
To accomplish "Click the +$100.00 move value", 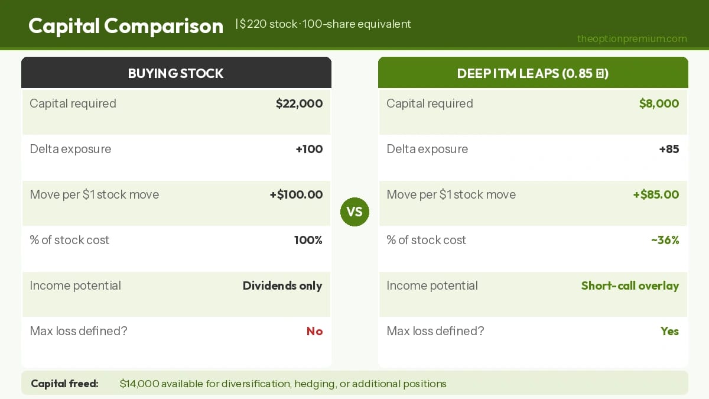I will tap(296, 195).
